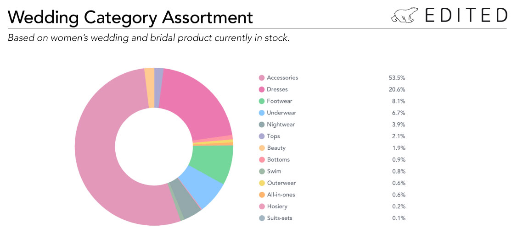Click the Accessories legend color dot
This screenshot has height=250, width=517.
(262, 78)
